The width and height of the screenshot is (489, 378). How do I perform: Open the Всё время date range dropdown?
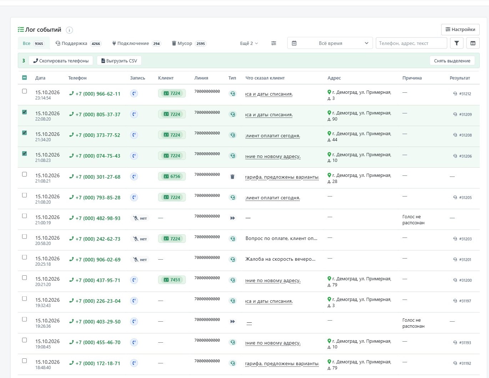pos(330,43)
